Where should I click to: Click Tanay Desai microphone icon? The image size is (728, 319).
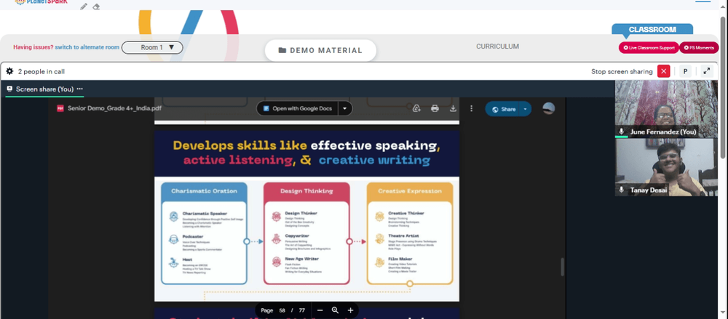pos(621,190)
